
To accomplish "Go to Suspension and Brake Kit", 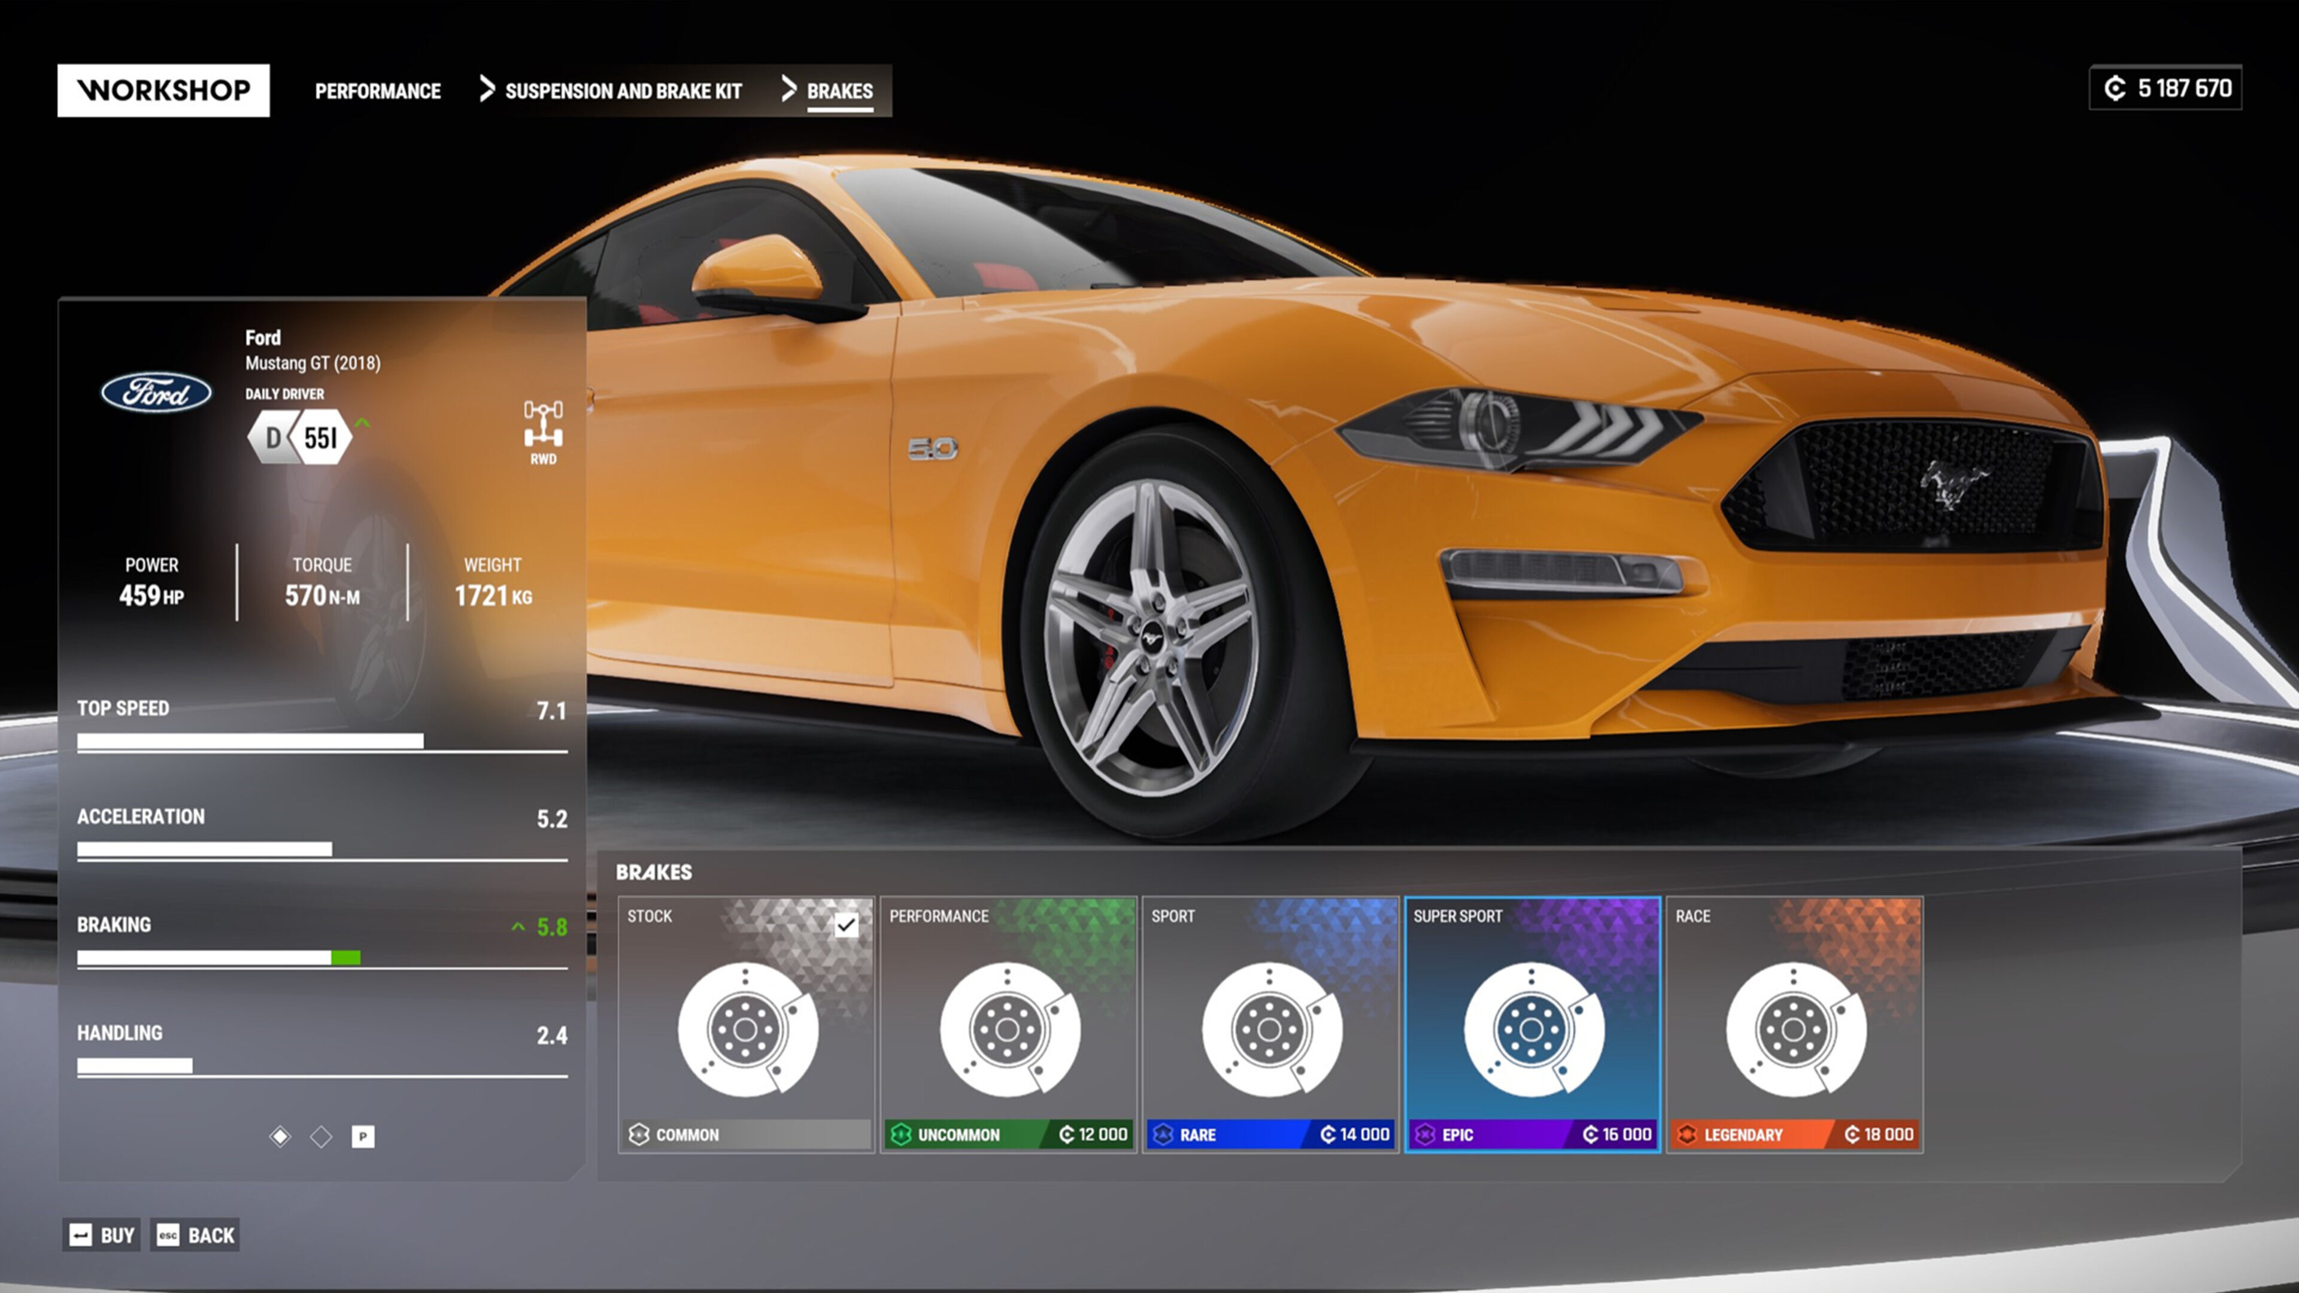I will pyautogui.click(x=623, y=91).
